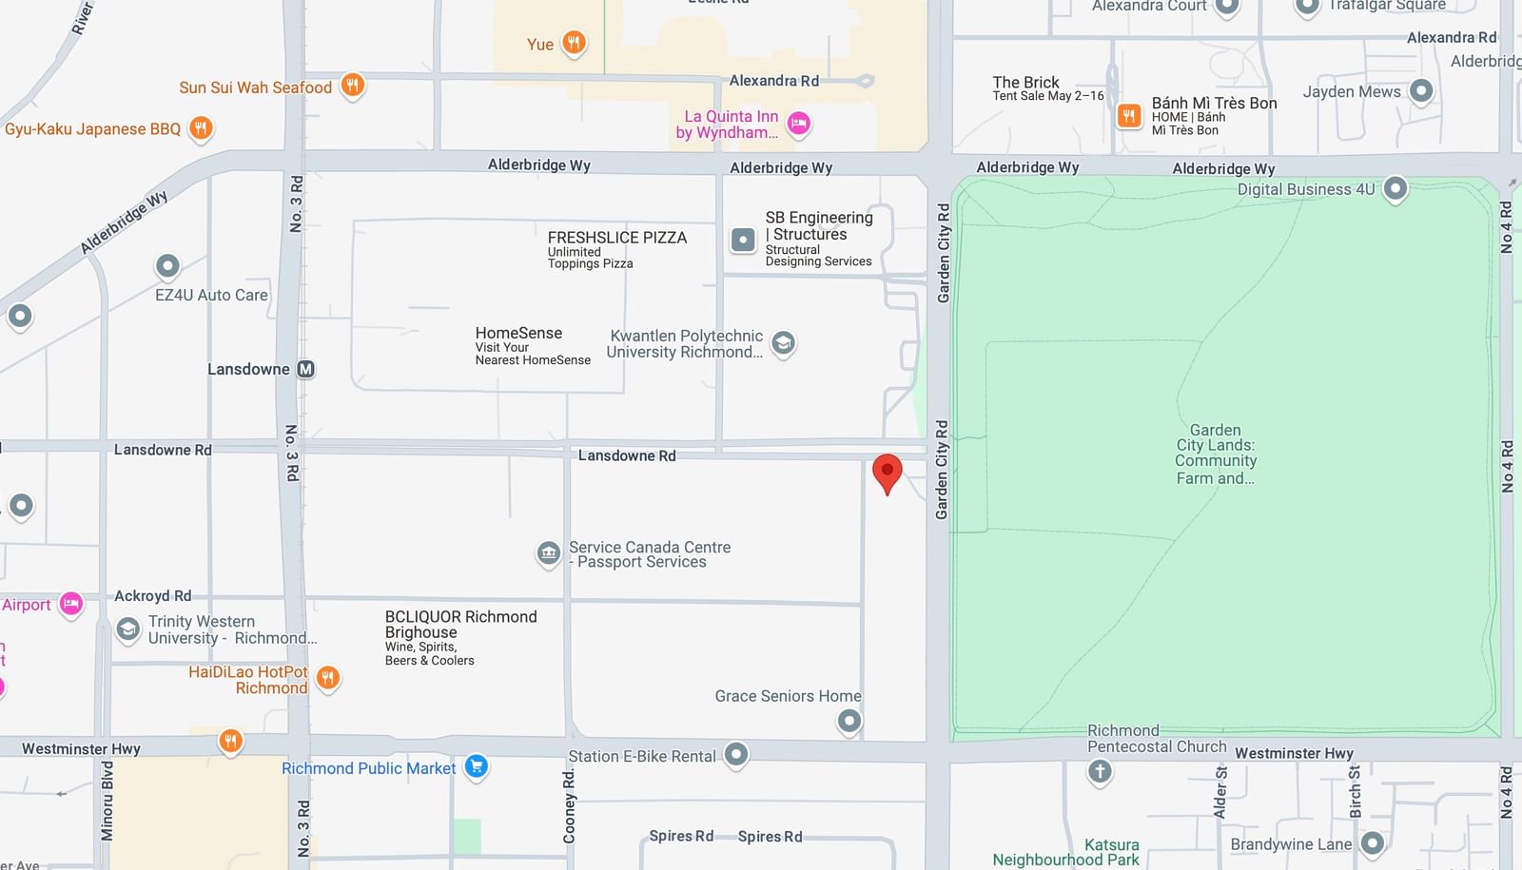Open Sun Sui Wah Seafood restaurant pin

tap(352, 86)
